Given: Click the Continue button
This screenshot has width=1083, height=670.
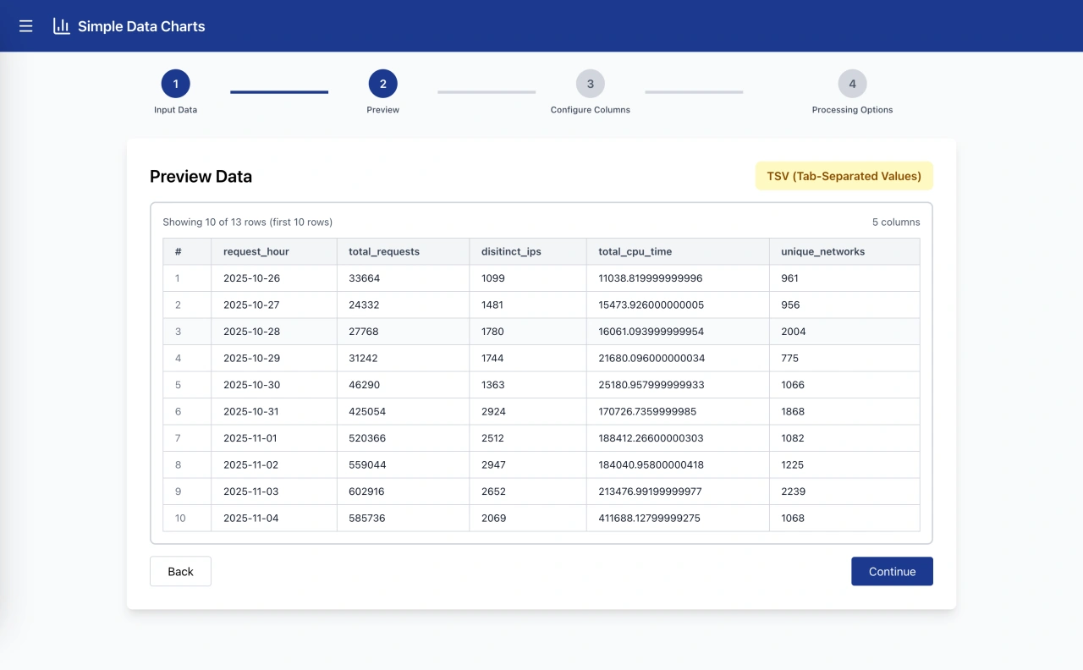Looking at the screenshot, I should [892, 571].
